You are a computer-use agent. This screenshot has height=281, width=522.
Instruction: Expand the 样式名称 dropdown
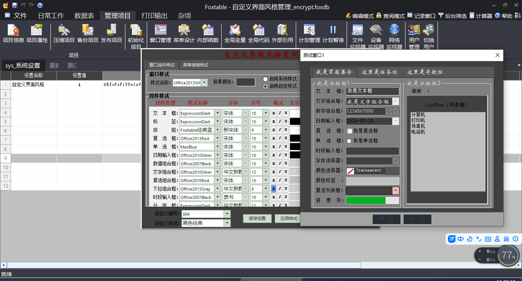[204, 82]
